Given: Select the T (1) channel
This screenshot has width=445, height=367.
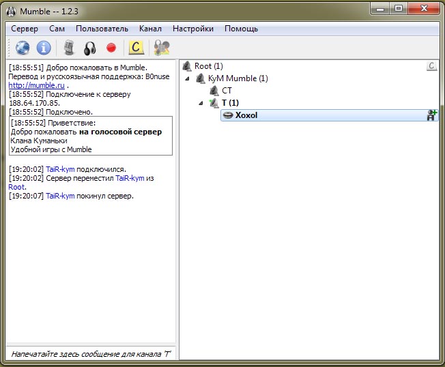Looking at the screenshot, I should click(x=230, y=103).
